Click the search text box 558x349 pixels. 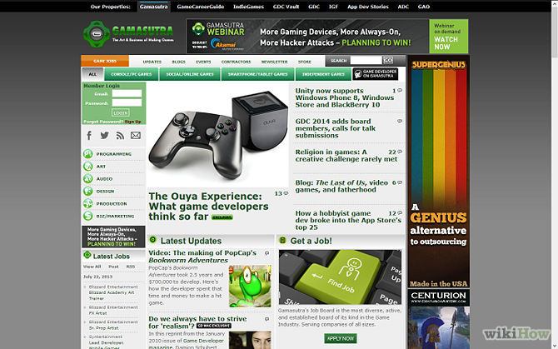point(366,60)
